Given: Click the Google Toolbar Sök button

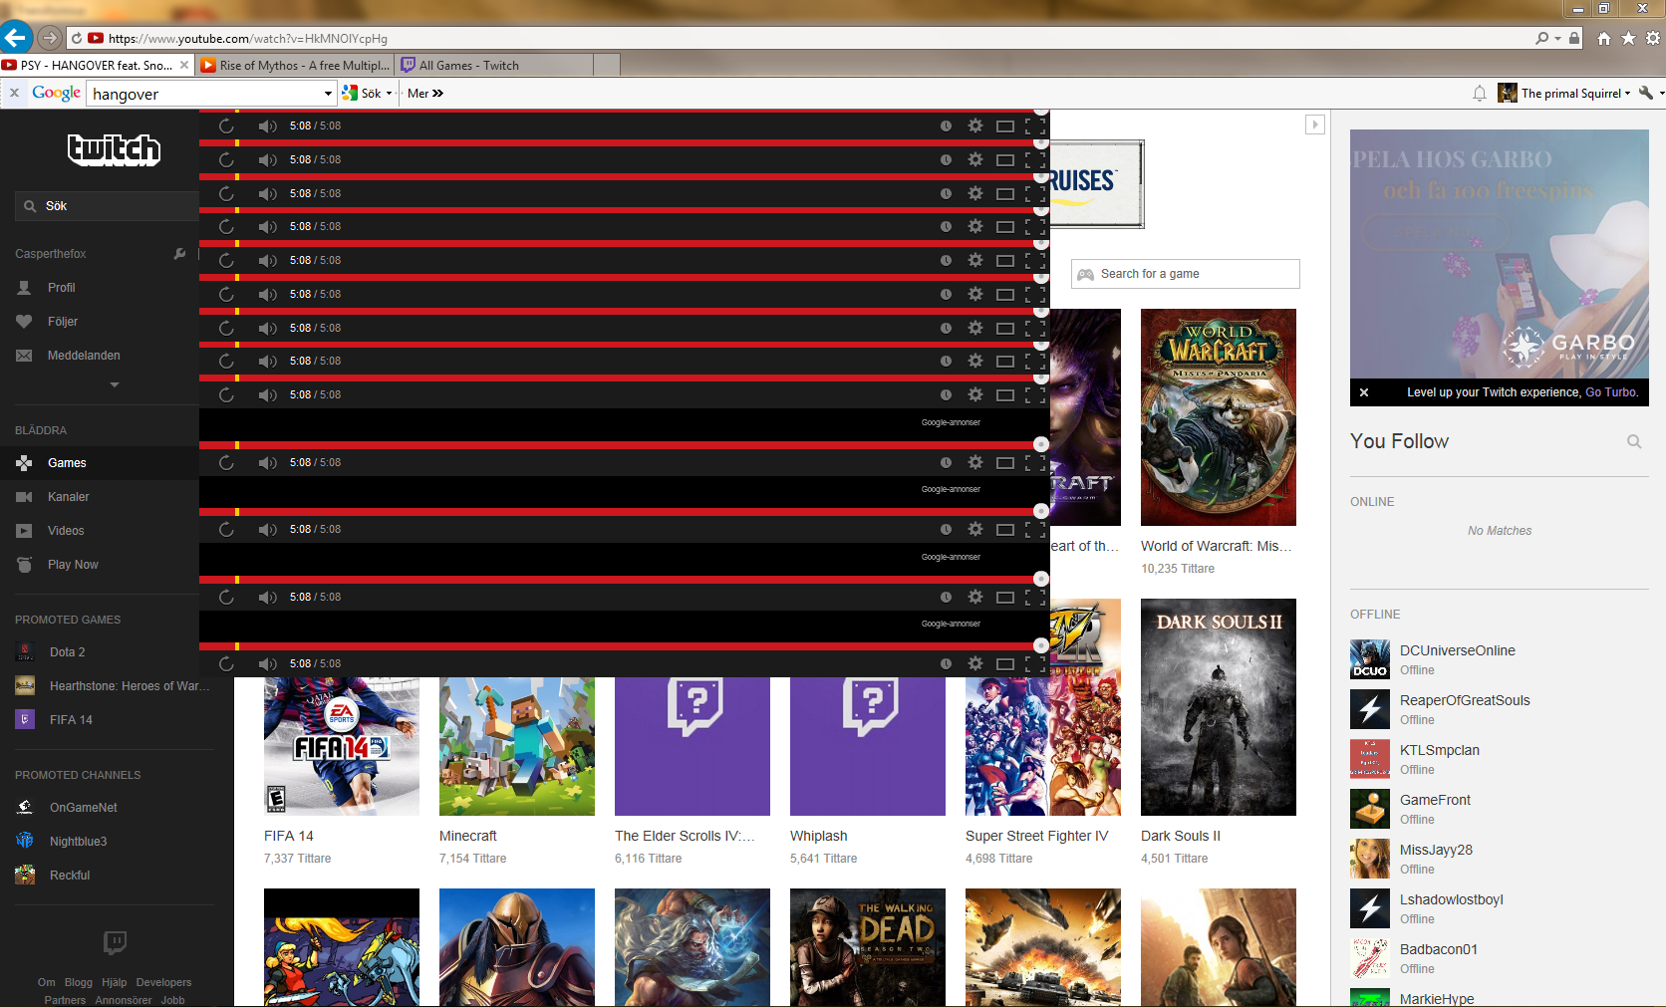Looking at the screenshot, I should click(x=362, y=94).
